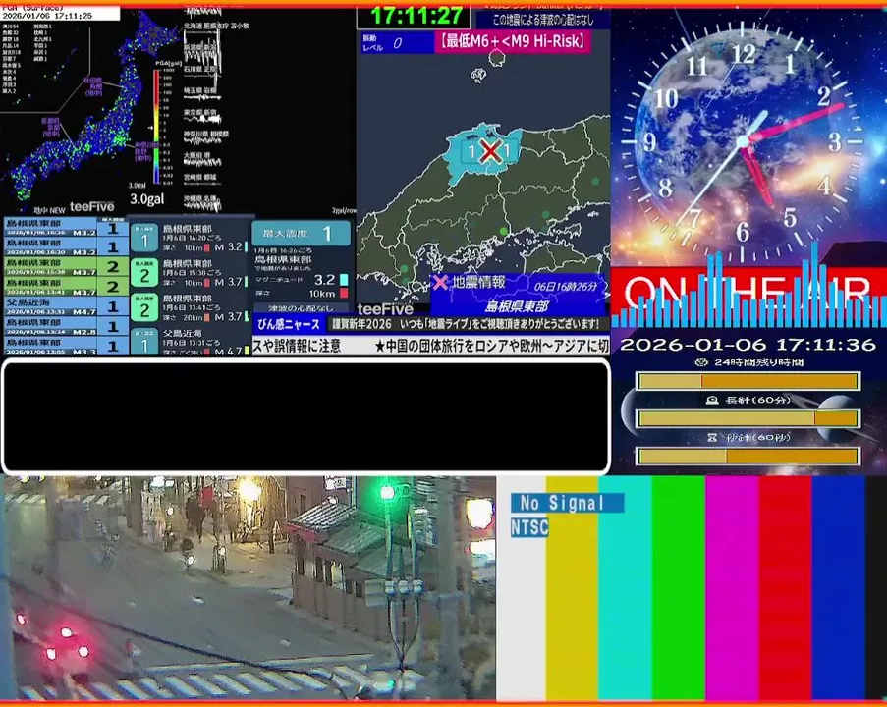This screenshot has height=707, width=887.
Task: Select 島根県東部 13:24 M2.8 row
Action: 66,326
